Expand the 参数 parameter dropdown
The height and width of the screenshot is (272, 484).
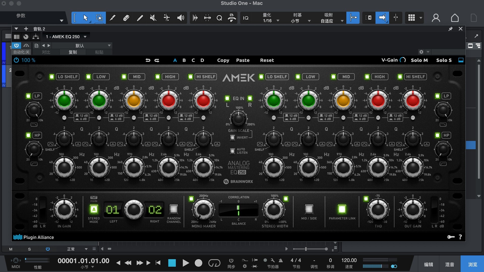(61, 21)
